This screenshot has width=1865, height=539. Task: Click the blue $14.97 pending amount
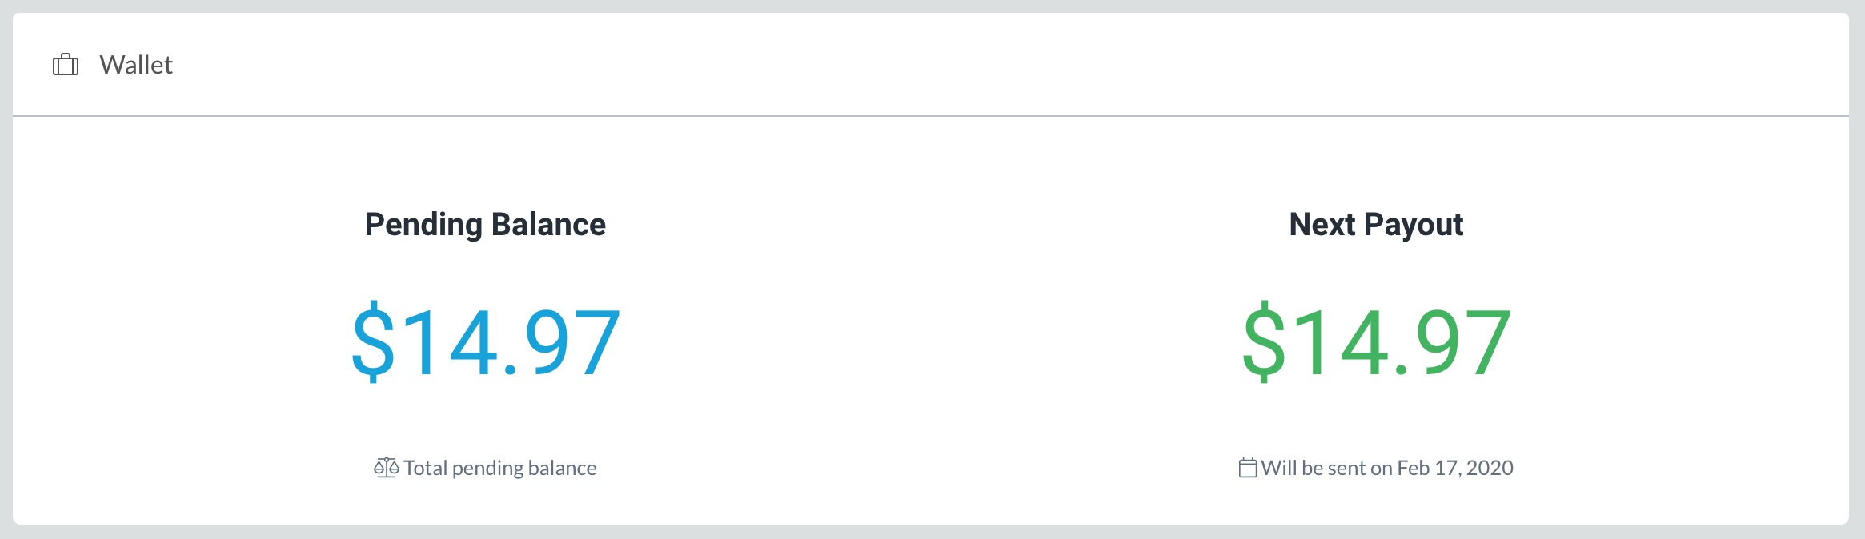click(486, 342)
